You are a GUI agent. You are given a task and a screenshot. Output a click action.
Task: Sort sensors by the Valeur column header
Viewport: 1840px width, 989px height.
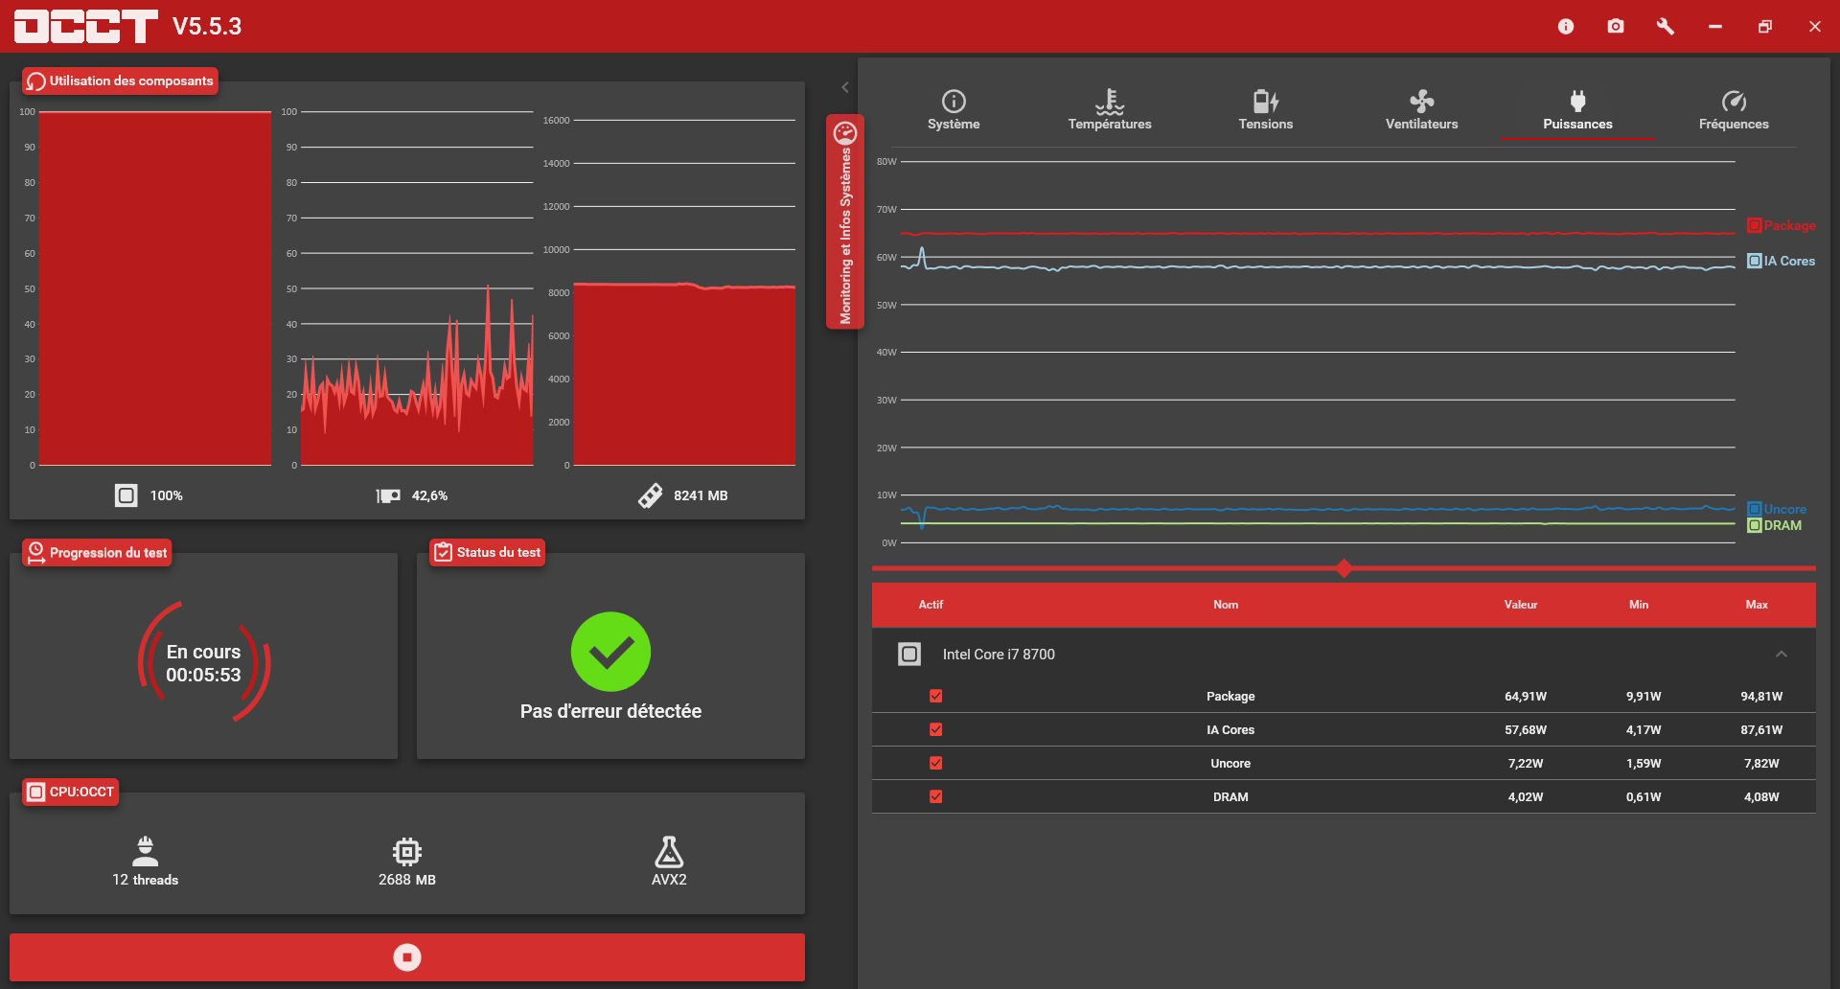(1521, 605)
